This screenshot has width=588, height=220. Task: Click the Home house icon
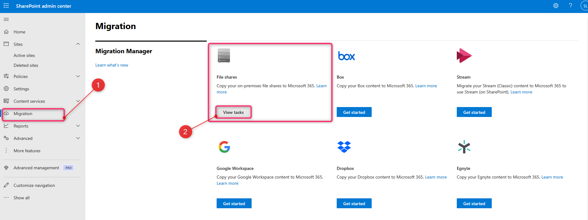[6, 32]
